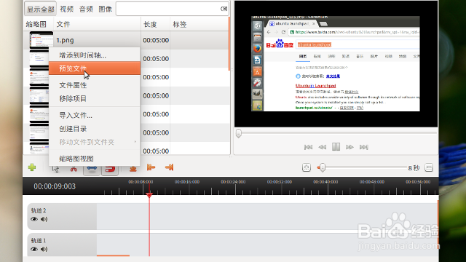The image size is (466, 262).
Task: Pause the preview playback
Action: [336, 147]
